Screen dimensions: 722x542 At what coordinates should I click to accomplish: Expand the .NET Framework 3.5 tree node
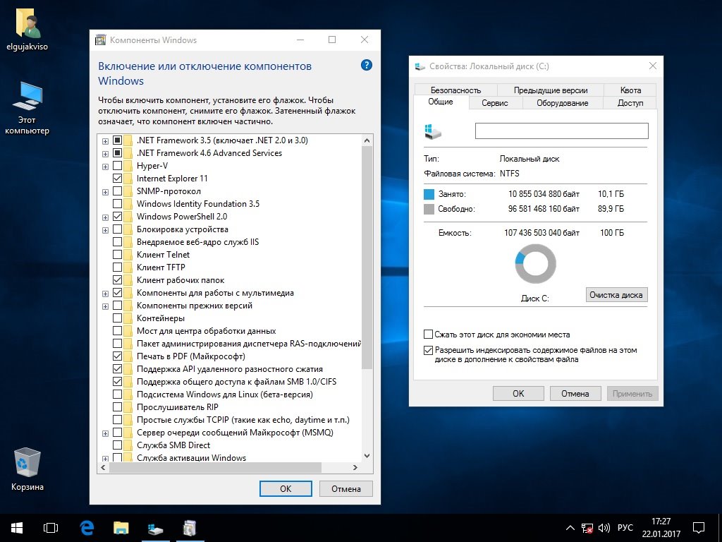(105, 140)
